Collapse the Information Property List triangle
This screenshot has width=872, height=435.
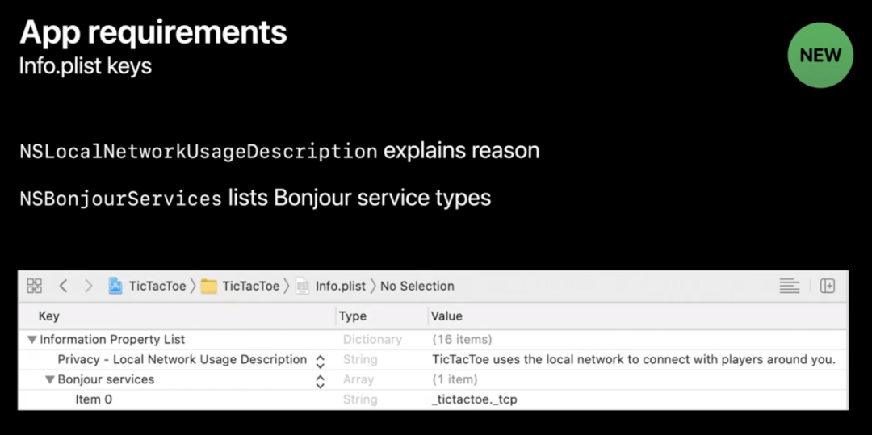pos(32,340)
